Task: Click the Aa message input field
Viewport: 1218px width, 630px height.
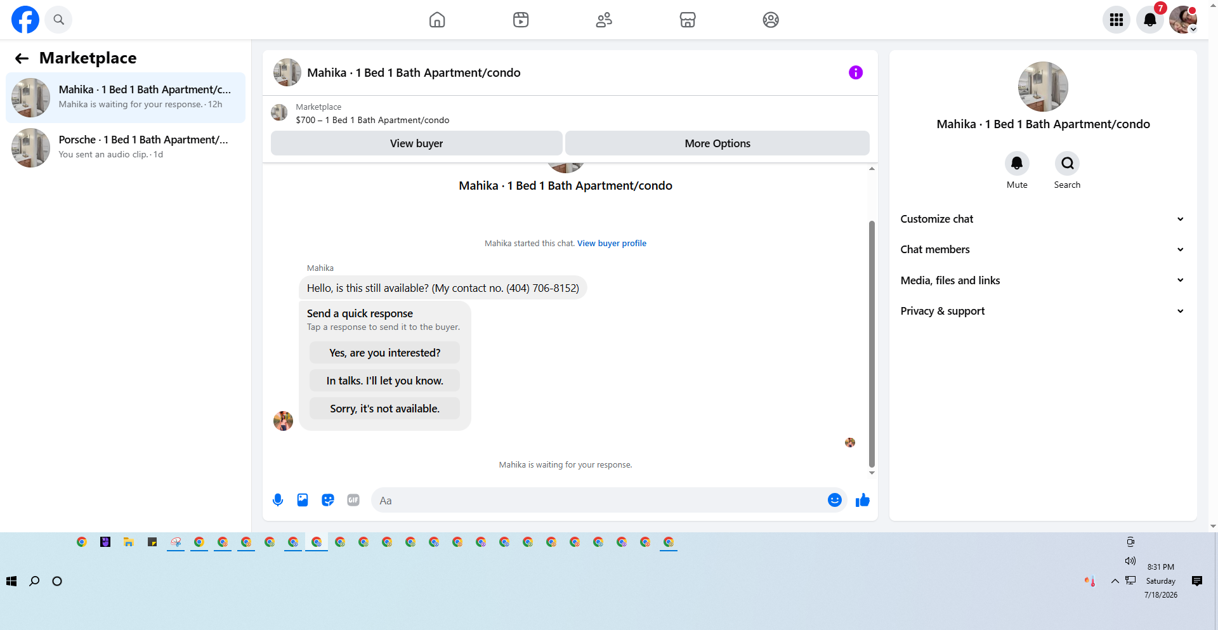Action: [x=599, y=501]
